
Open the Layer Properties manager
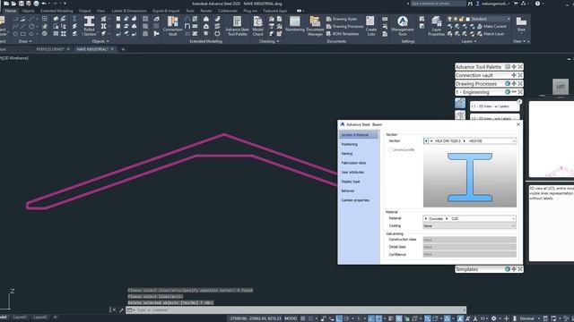coord(437,26)
